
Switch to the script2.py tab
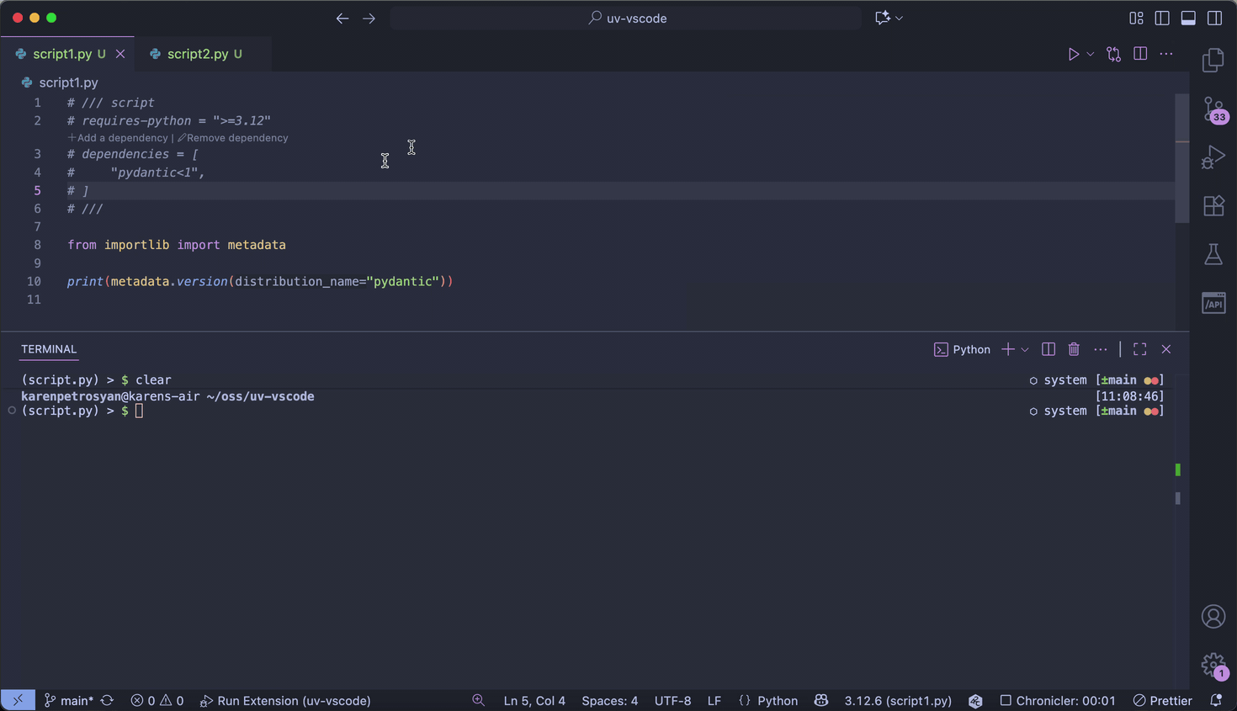tap(197, 54)
